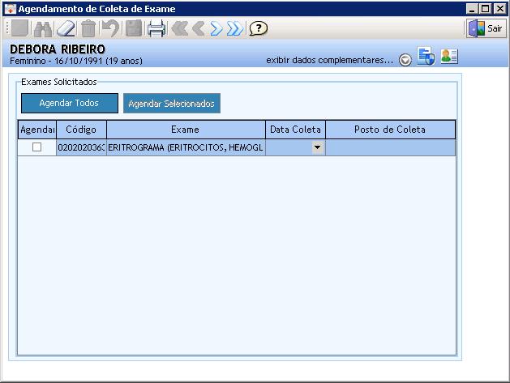The height and width of the screenshot is (383, 510).
Task: Click the trash can delete icon
Action: [x=88, y=28]
